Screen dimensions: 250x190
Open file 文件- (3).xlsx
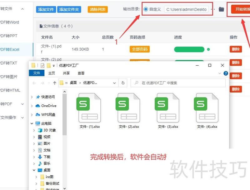168,111
